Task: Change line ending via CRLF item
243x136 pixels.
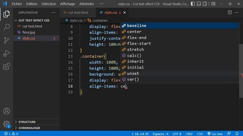Action: pos(189,134)
